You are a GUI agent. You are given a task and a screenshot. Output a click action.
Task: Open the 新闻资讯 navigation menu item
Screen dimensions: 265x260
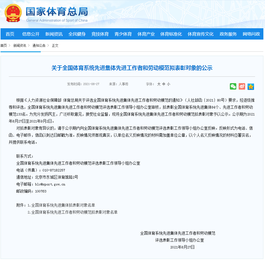54,34
